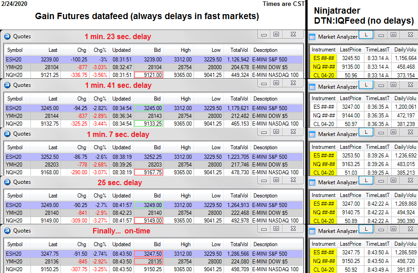The width and height of the screenshot is (418, 273).
Task: Click the red-outlined ESH20 bid 3247.50
Action: point(149,254)
